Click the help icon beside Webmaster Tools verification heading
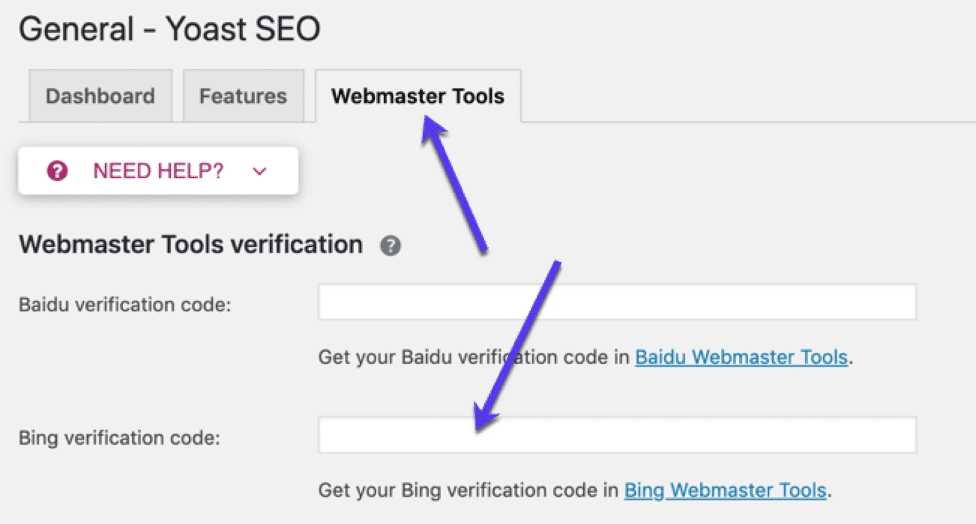 (x=390, y=245)
